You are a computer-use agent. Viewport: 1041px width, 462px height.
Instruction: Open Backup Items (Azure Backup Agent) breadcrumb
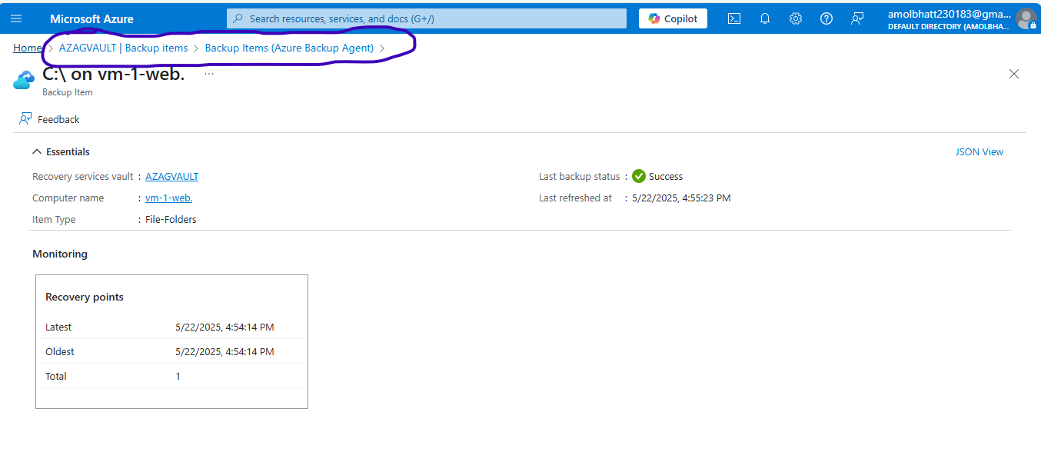pyautogui.click(x=290, y=48)
